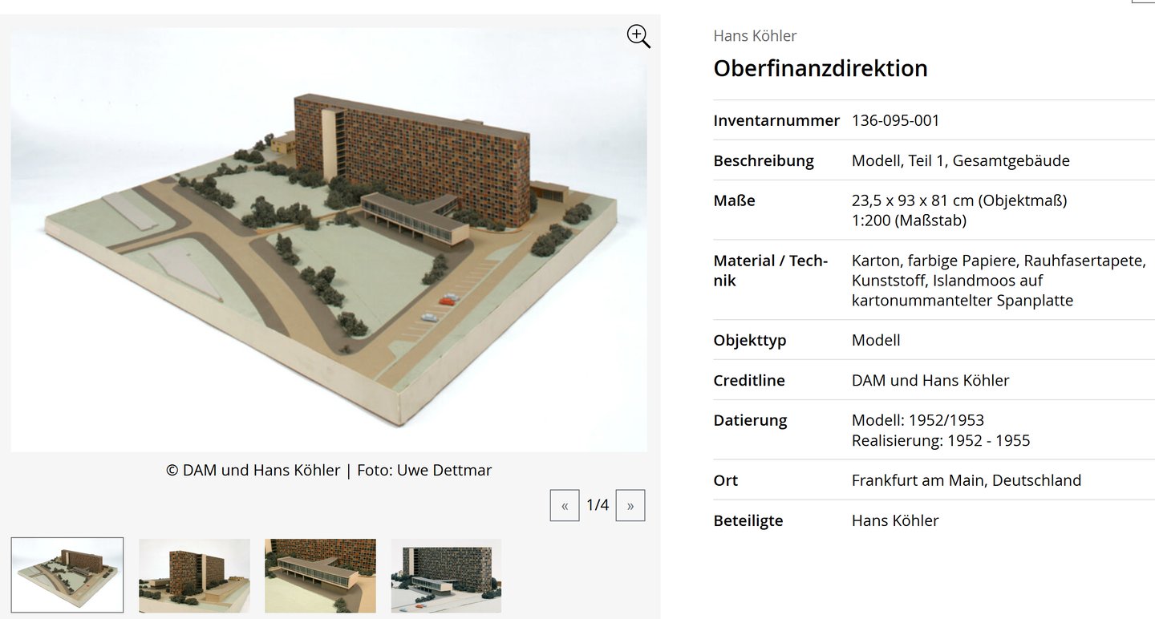Click the 'Material / Technik' label
This screenshot has height=619, width=1155.
coord(770,270)
